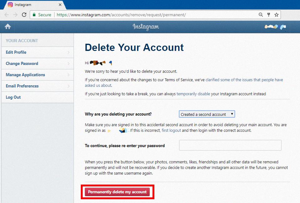Click the chevron next to Manage Applications
The width and height of the screenshot is (300, 203).
[x=69, y=75]
